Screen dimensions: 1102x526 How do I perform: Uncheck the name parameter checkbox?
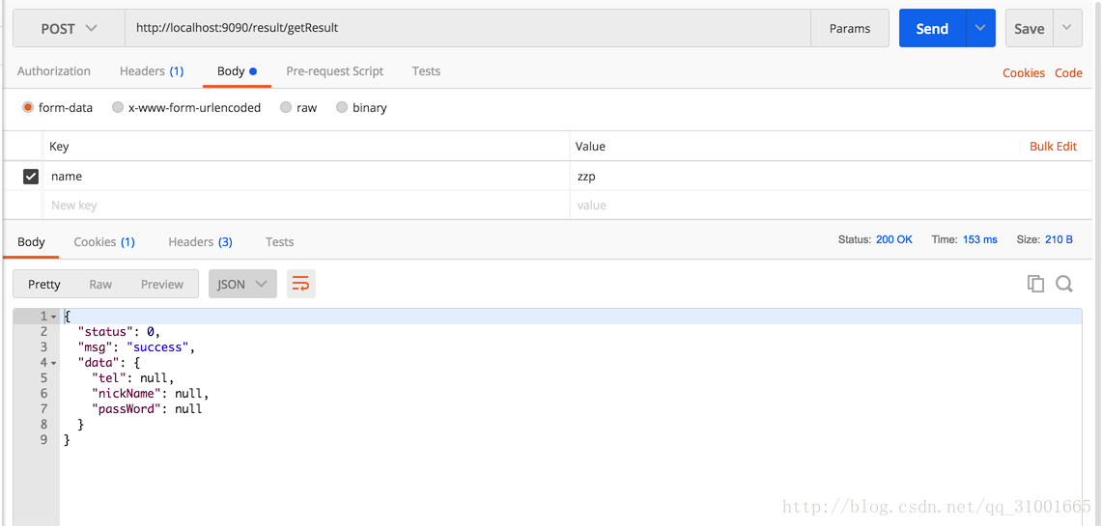[x=30, y=177]
